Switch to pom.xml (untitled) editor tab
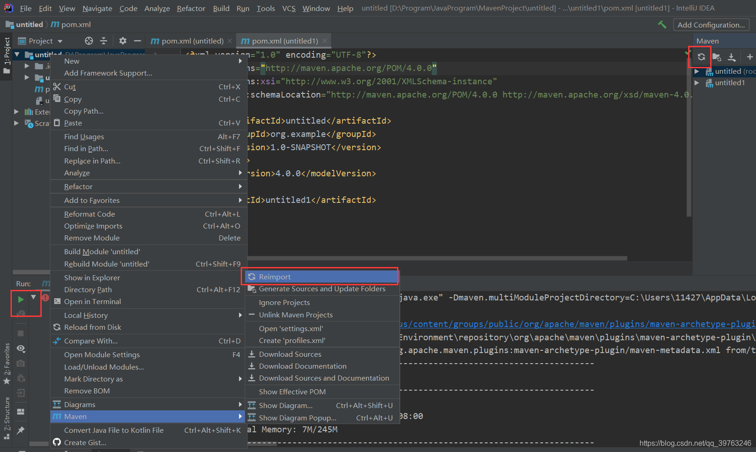The height and width of the screenshot is (452, 756). pyautogui.click(x=187, y=41)
